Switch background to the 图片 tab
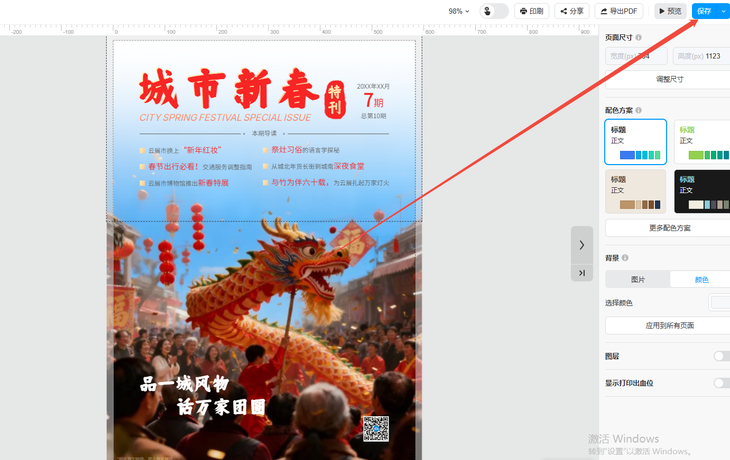This screenshot has height=460, width=730. pyautogui.click(x=638, y=280)
